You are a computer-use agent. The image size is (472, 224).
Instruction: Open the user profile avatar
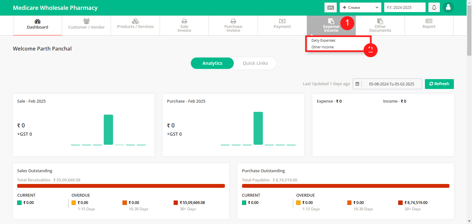point(448,7)
